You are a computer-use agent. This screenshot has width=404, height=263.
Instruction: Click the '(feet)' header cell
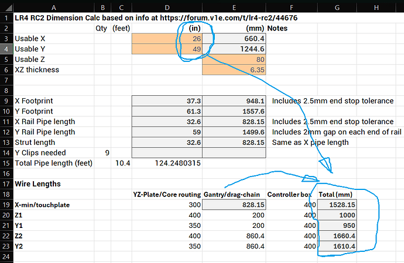pos(121,28)
